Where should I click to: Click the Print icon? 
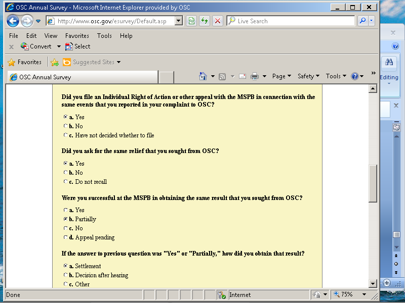(x=255, y=76)
